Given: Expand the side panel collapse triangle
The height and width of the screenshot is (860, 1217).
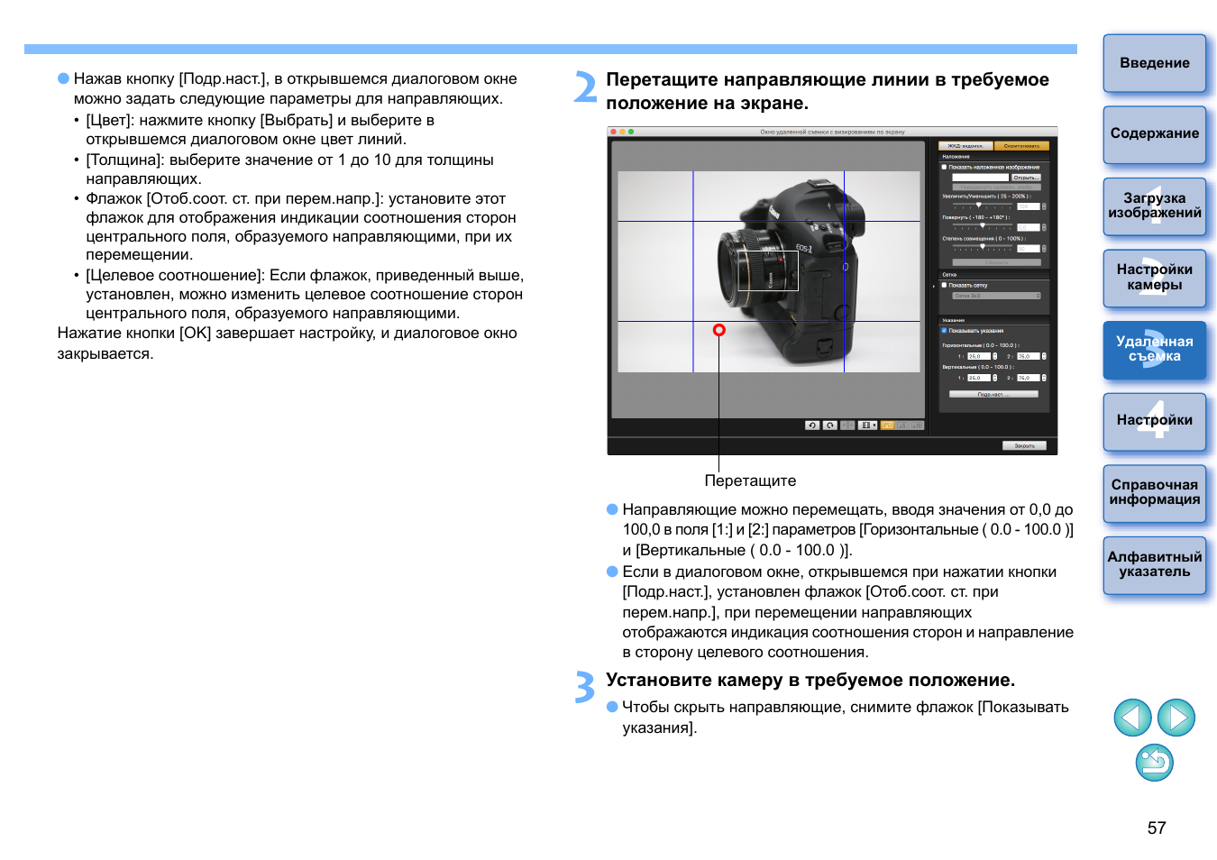Looking at the screenshot, I should coord(934,286).
